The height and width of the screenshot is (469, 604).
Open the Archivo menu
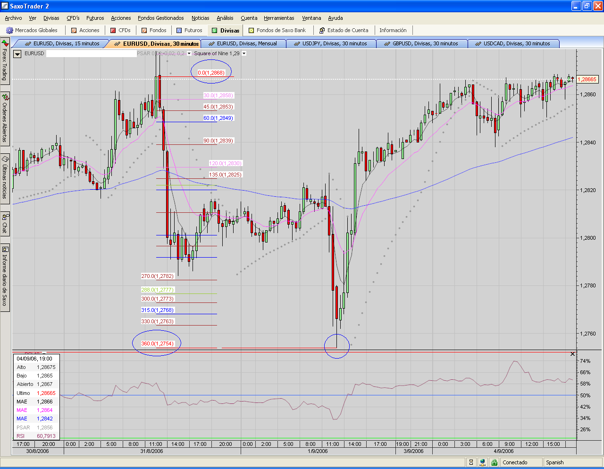[x=13, y=18]
